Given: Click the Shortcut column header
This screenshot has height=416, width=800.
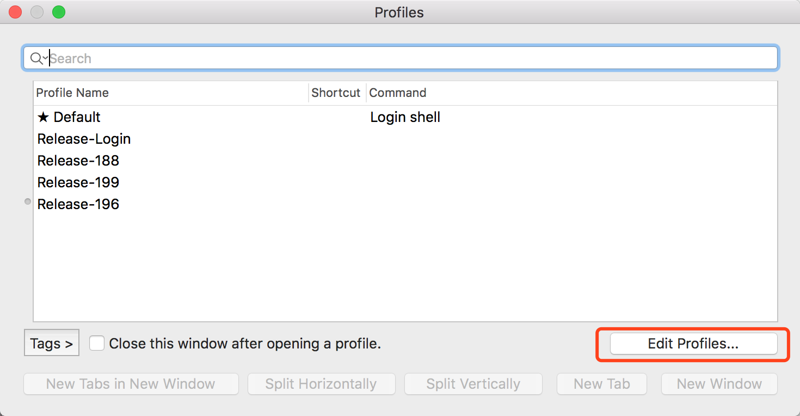Looking at the screenshot, I should click(336, 93).
